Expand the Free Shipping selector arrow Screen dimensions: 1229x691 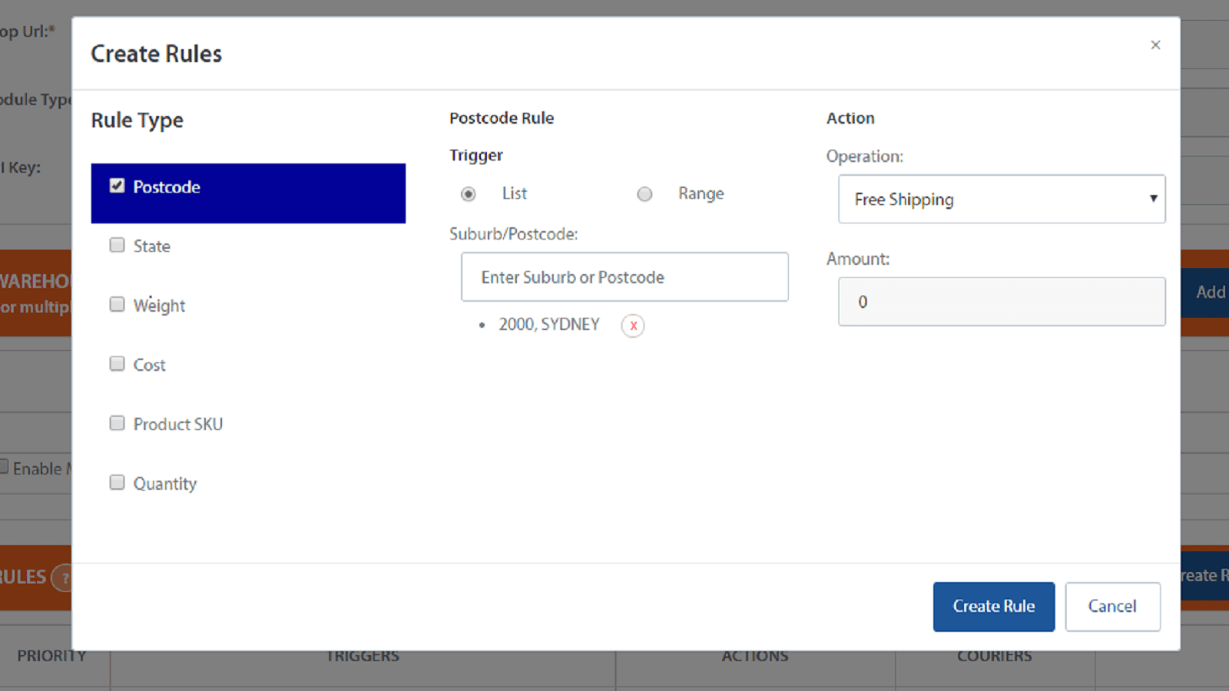point(1153,199)
